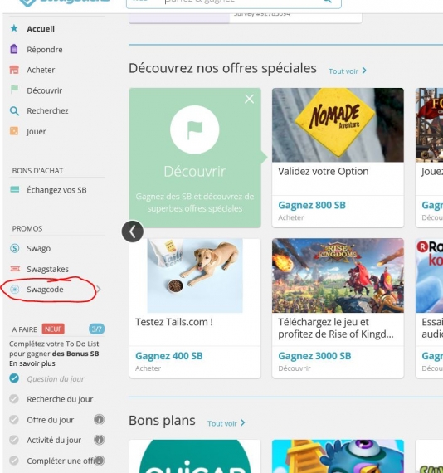This screenshot has width=443, height=473.
Task: Open the Accueil menu item
Action: point(41,29)
